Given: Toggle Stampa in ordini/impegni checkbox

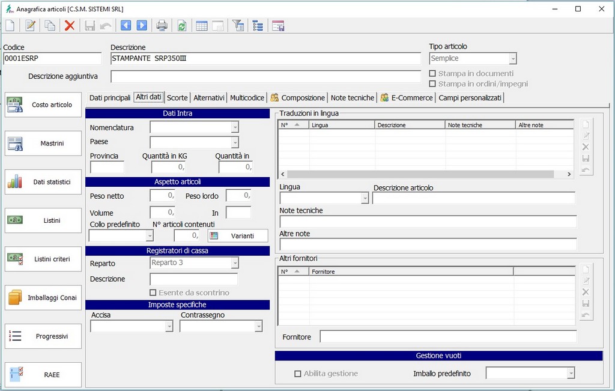Looking at the screenshot, I should tap(432, 84).
